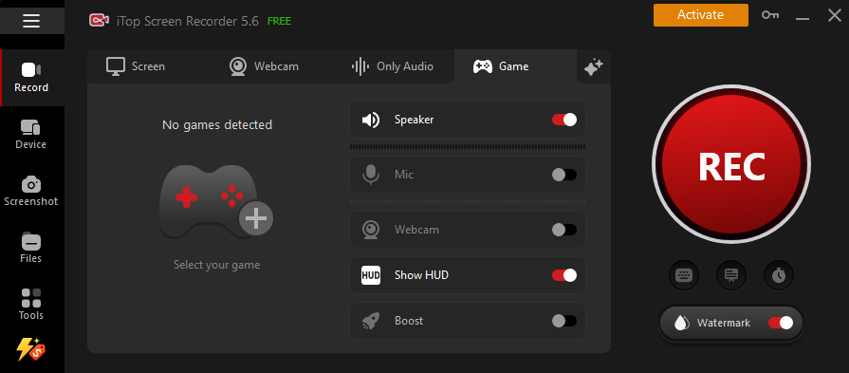The width and height of the screenshot is (849, 373).
Task: Click the key license icon
Action: tap(770, 15)
